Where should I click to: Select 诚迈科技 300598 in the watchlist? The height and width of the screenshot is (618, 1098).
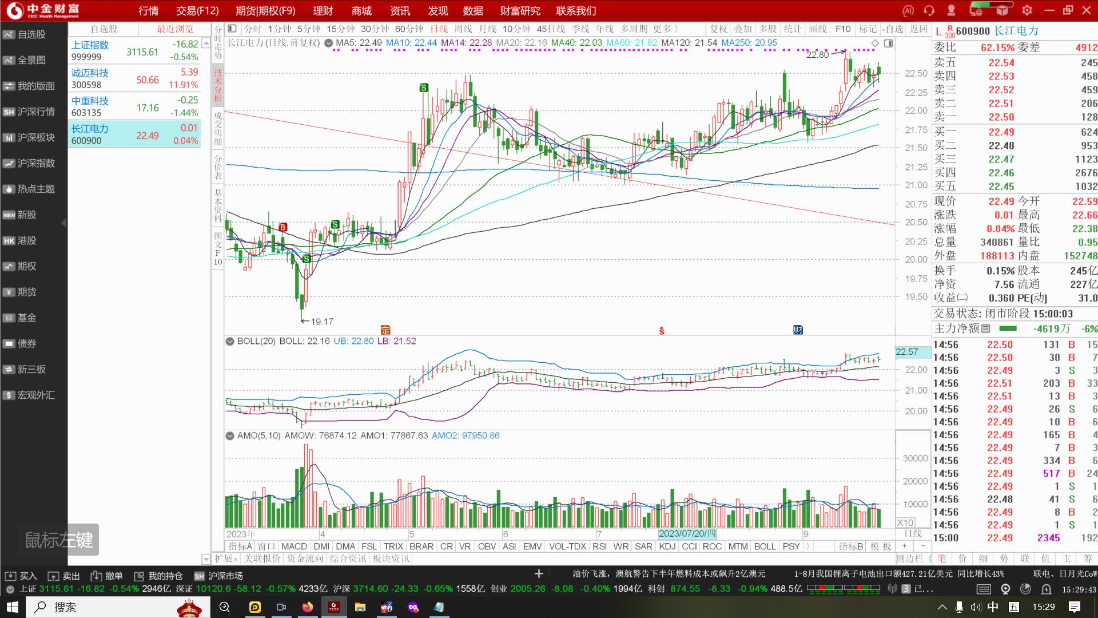click(x=134, y=78)
